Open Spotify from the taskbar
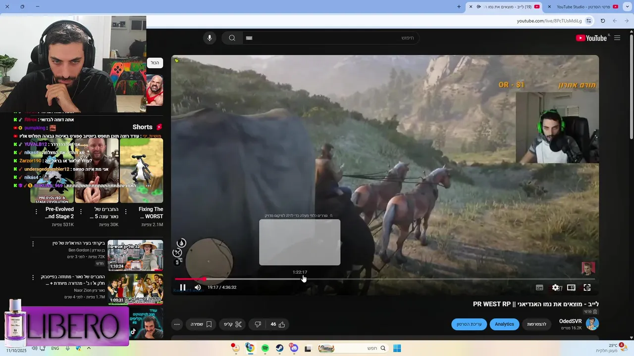Image resolution: width=634 pixels, height=356 pixels. (x=265, y=348)
